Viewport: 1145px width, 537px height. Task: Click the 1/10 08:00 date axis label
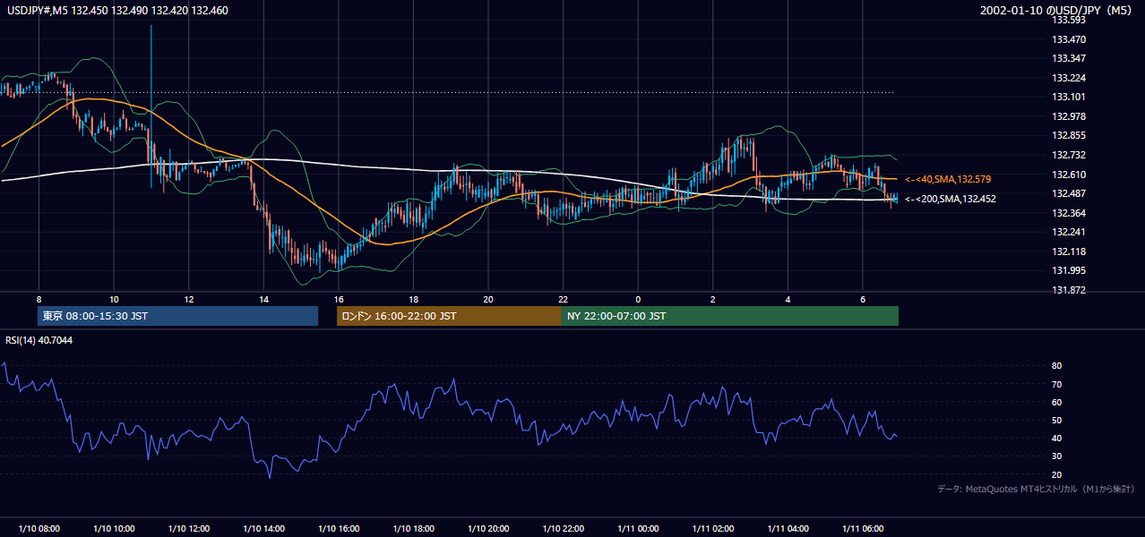[x=39, y=529]
